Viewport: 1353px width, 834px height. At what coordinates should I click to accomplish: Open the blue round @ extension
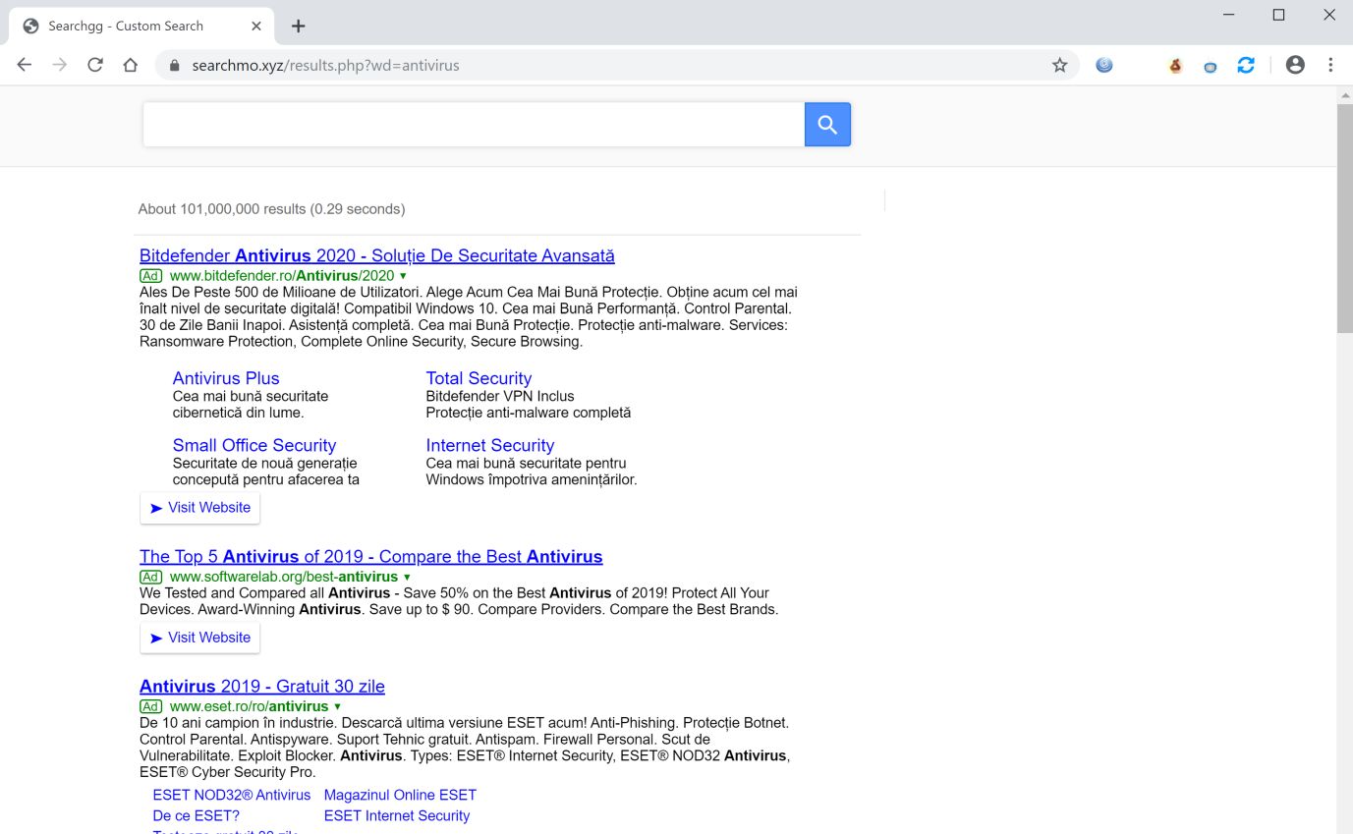click(x=1104, y=65)
